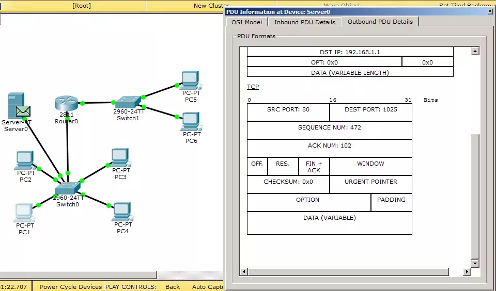Click the PDU panel scroll-up arrow
This screenshot has height=291, width=496.
click(x=475, y=51)
